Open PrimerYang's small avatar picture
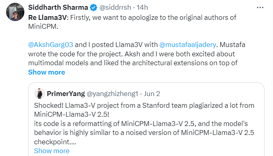 pyautogui.click(x=39, y=94)
